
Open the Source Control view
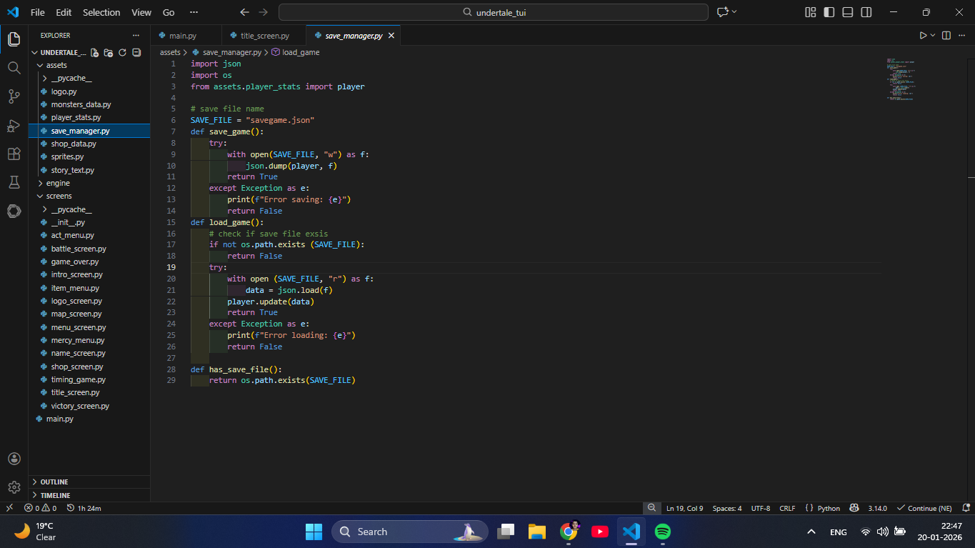[14, 96]
